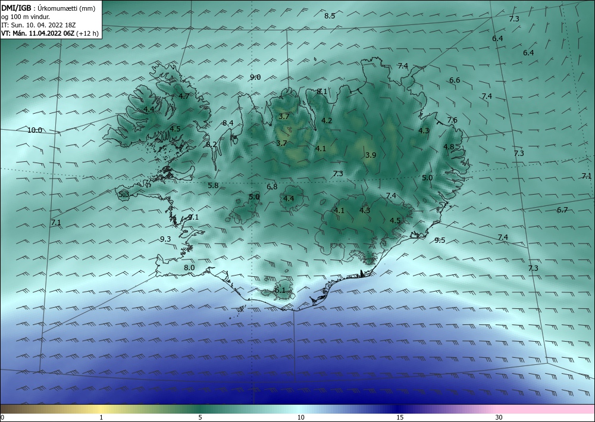Select the initial time line "IT: Sun. 10. 04. 2022 18Z"
Viewport: 595px width, 422px height.
39,25
